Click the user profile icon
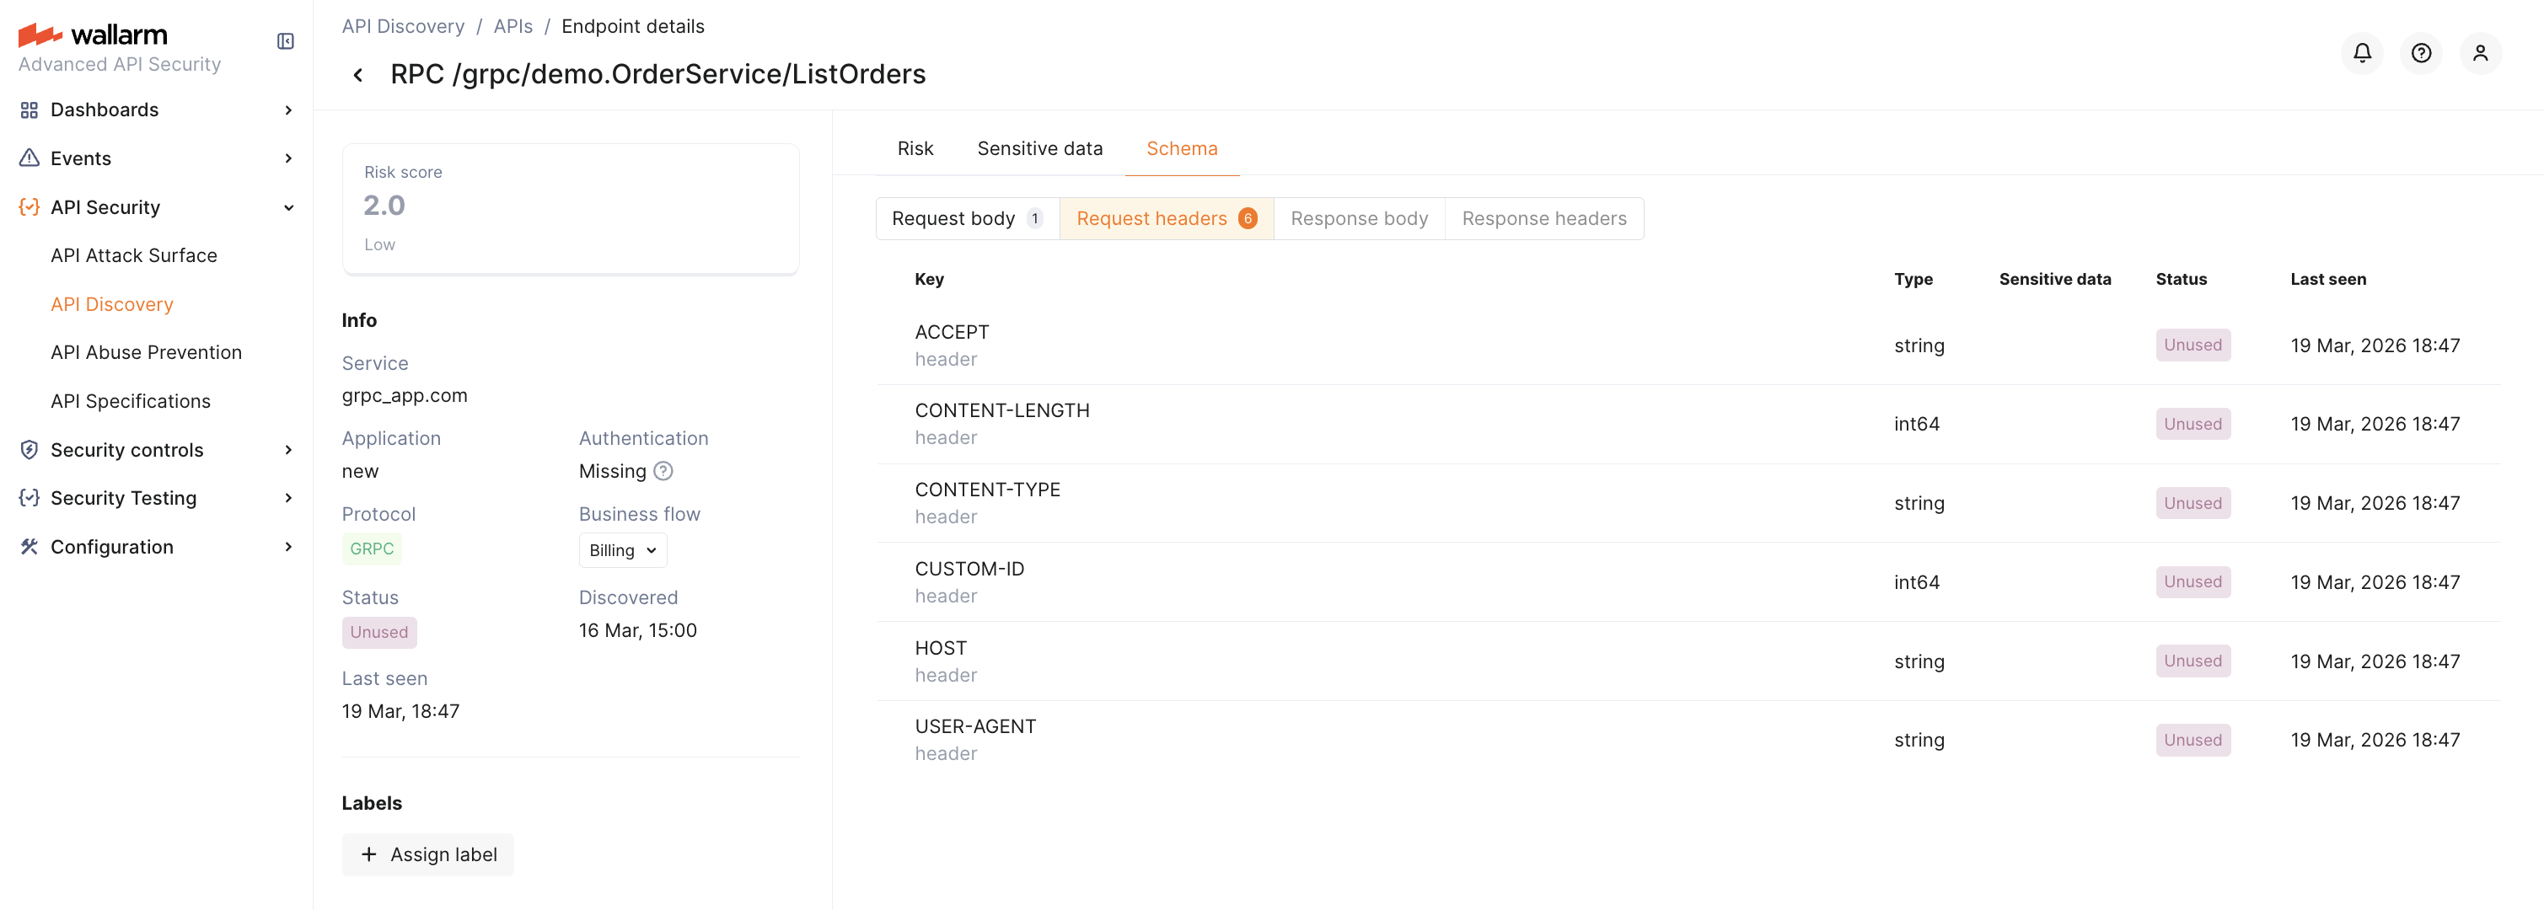Image resolution: width=2544 pixels, height=910 pixels. pos(2481,53)
